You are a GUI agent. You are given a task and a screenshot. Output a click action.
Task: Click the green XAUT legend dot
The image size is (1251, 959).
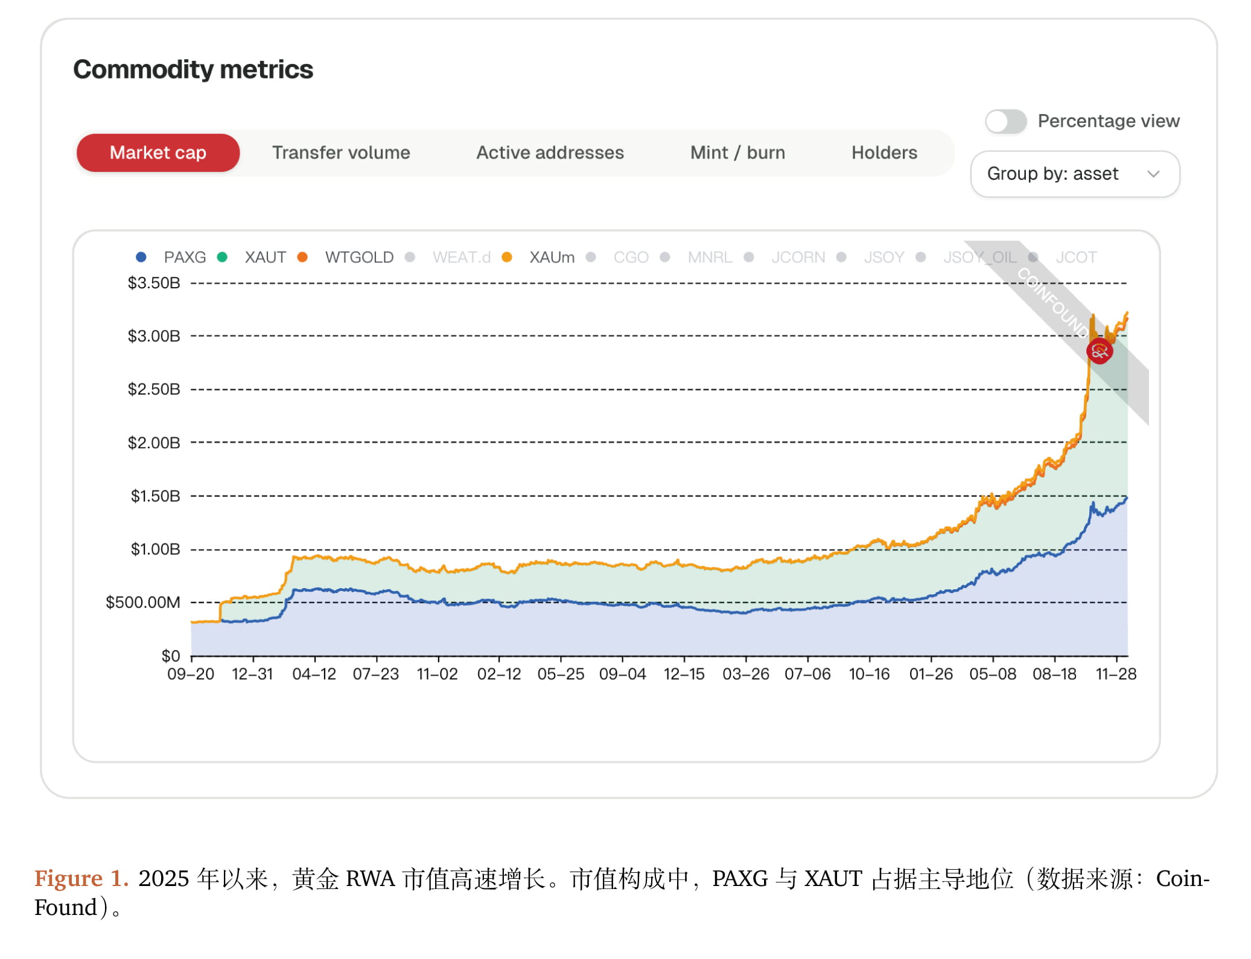pyautogui.click(x=222, y=257)
